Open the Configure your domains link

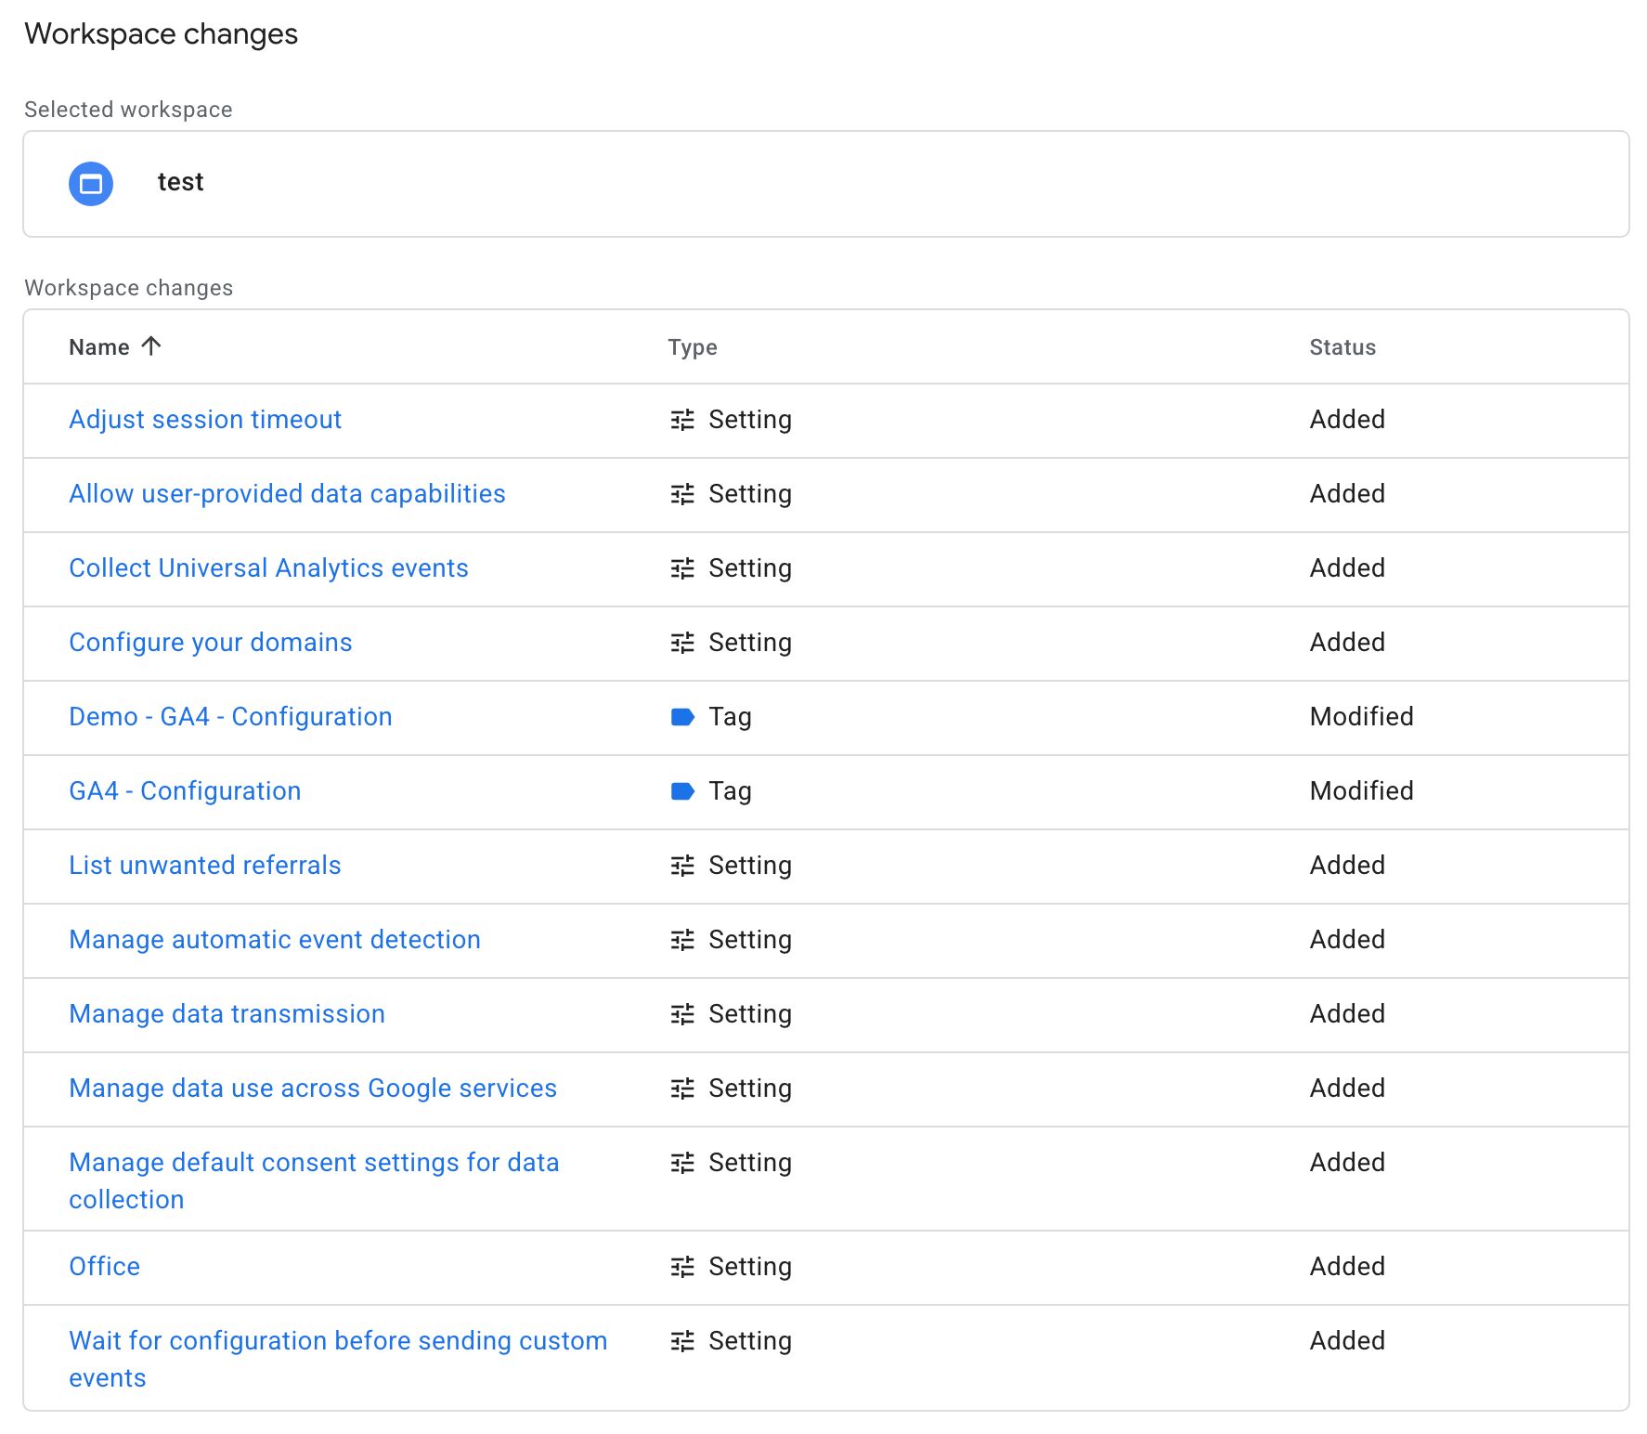click(x=211, y=643)
